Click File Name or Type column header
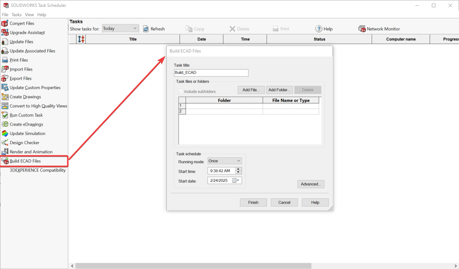This screenshot has height=269, width=459. [291, 100]
